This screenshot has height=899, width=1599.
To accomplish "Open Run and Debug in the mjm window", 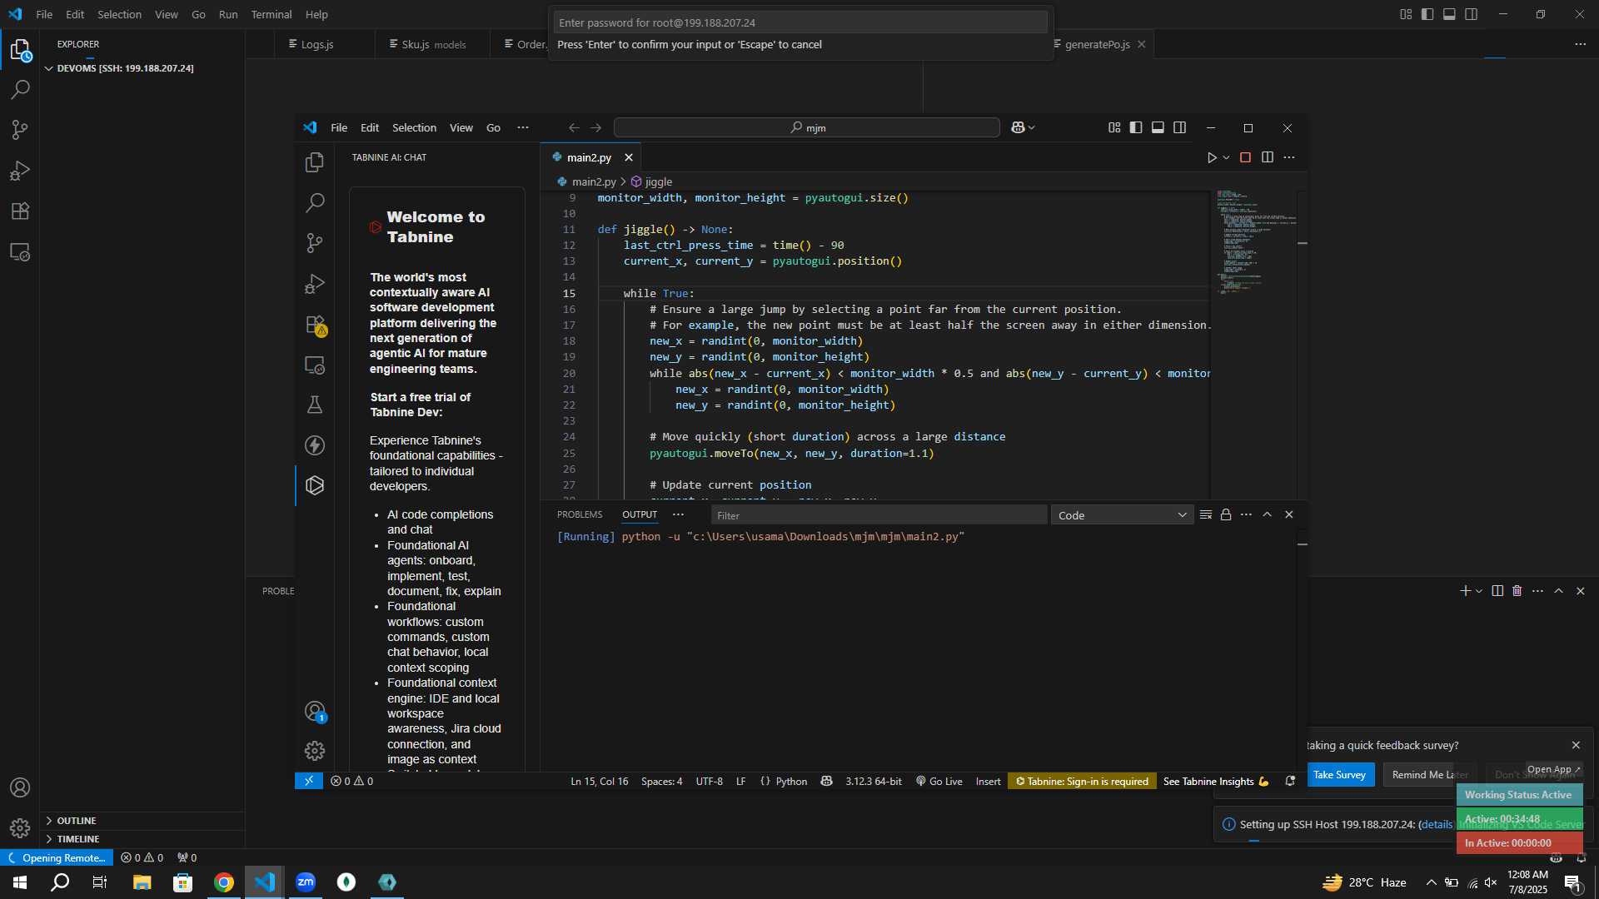I will [315, 284].
